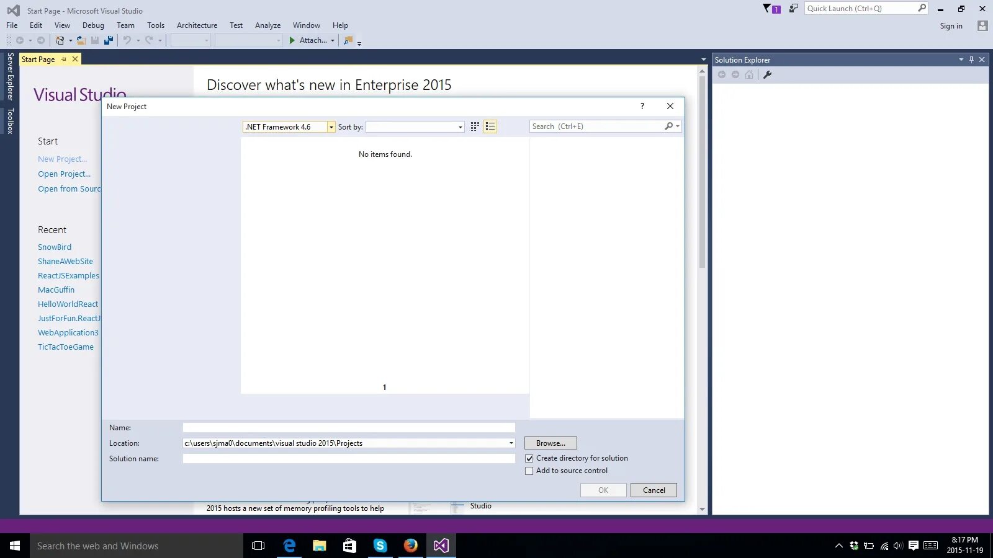Click the Browse... button

click(550, 443)
